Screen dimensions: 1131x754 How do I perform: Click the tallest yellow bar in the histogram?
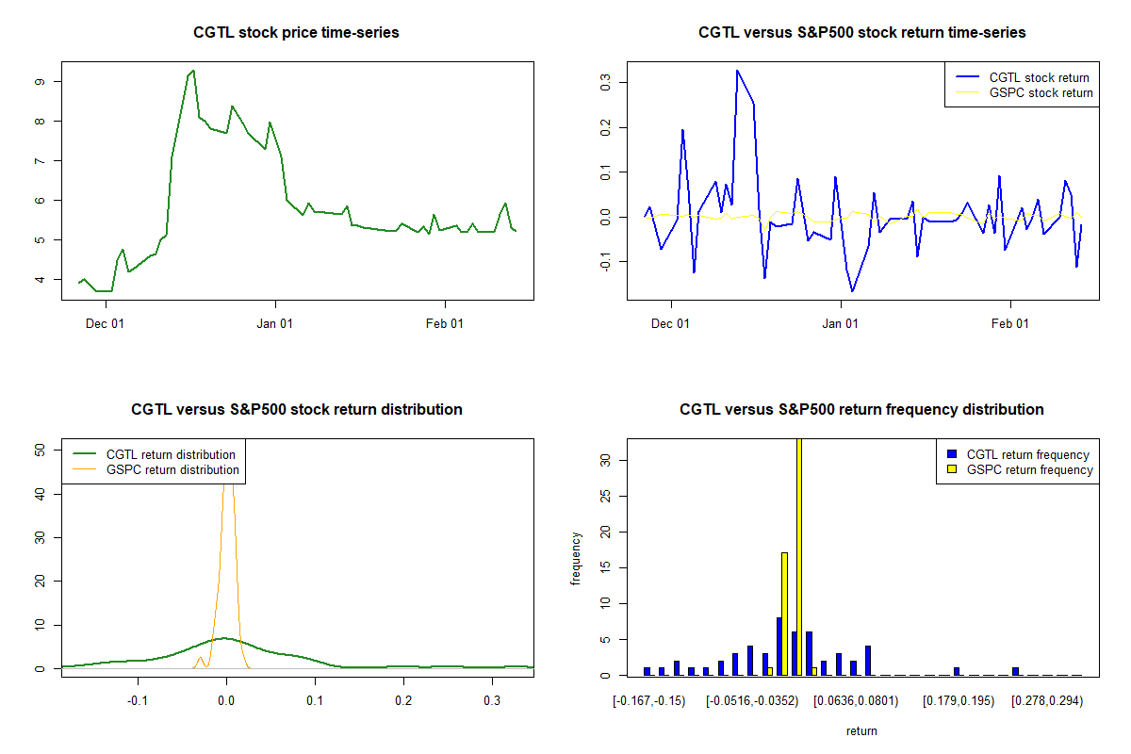pos(799,556)
